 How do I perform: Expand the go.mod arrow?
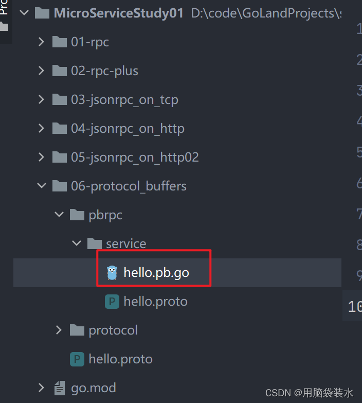coord(41,388)
